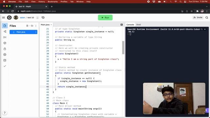Click the Files panel heading
Screen dimensions: 210x118
coord(13,26)
